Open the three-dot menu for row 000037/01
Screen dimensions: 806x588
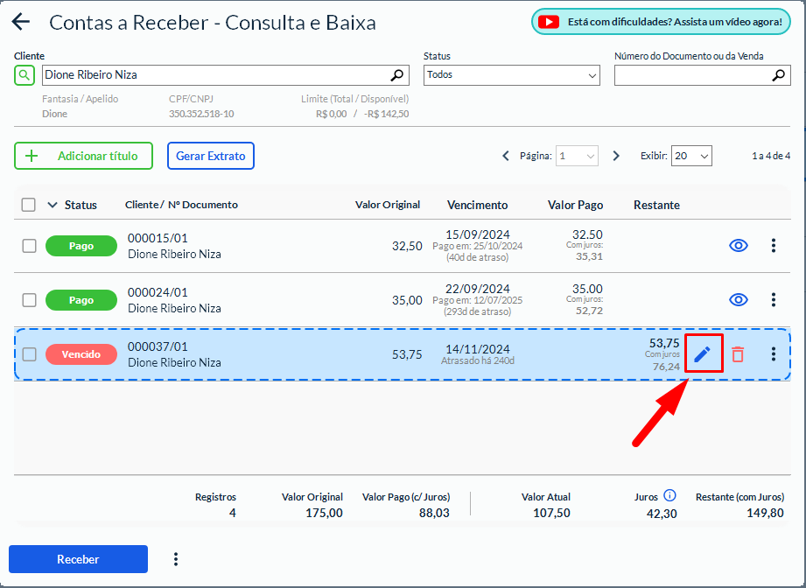773,354
